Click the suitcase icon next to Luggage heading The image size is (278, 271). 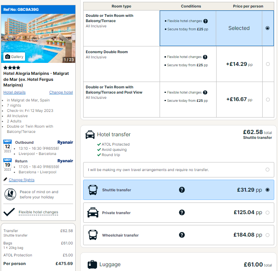[x=93, y=264]
